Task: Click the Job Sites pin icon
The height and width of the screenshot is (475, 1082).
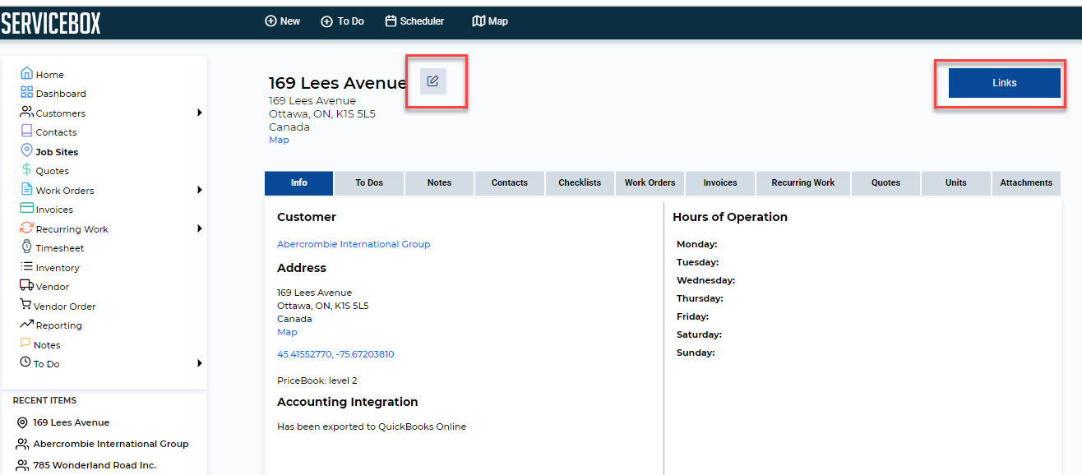Action: [26, 150]
